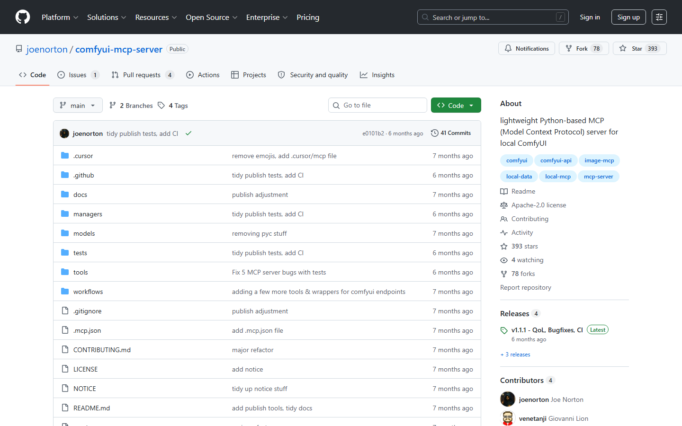The height and width of the screenshot is (426, 682).
Task: Click the Notifications bell button
Action: click(527, 48)
